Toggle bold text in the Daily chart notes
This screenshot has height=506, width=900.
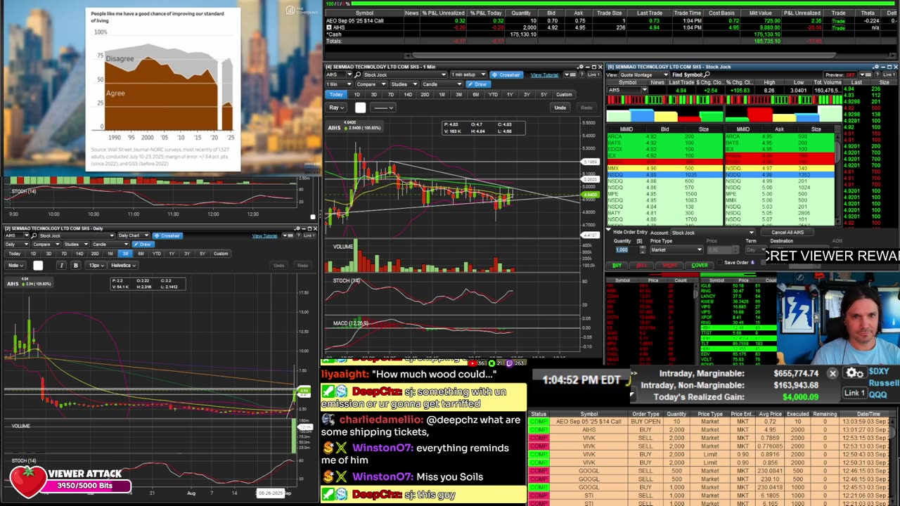pyautogui.click(x=75, y=265)
